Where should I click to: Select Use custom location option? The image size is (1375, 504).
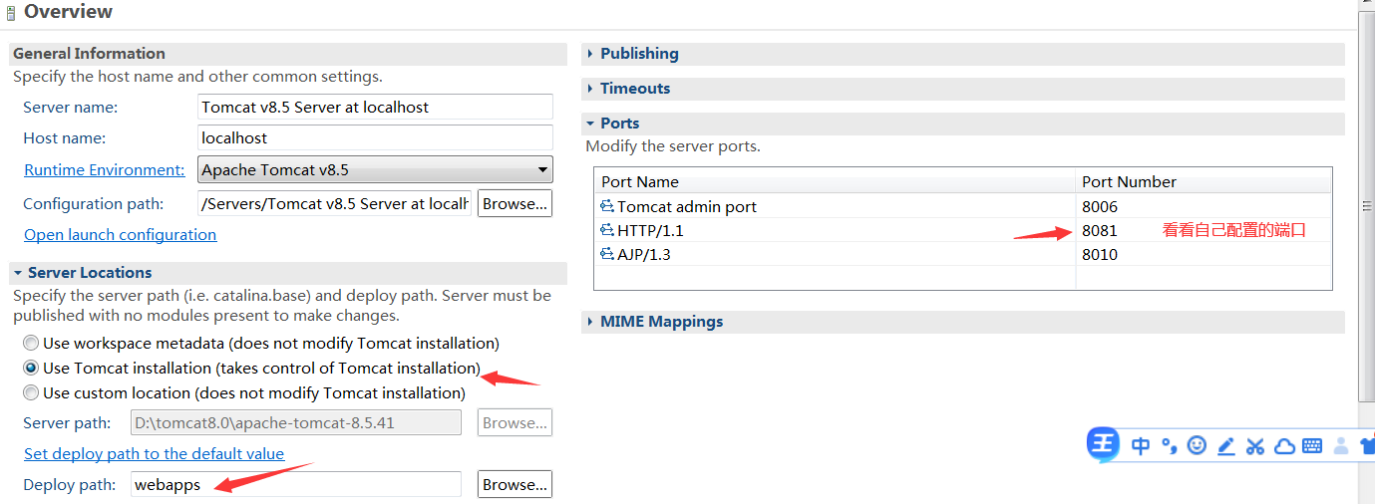(32, 392)
